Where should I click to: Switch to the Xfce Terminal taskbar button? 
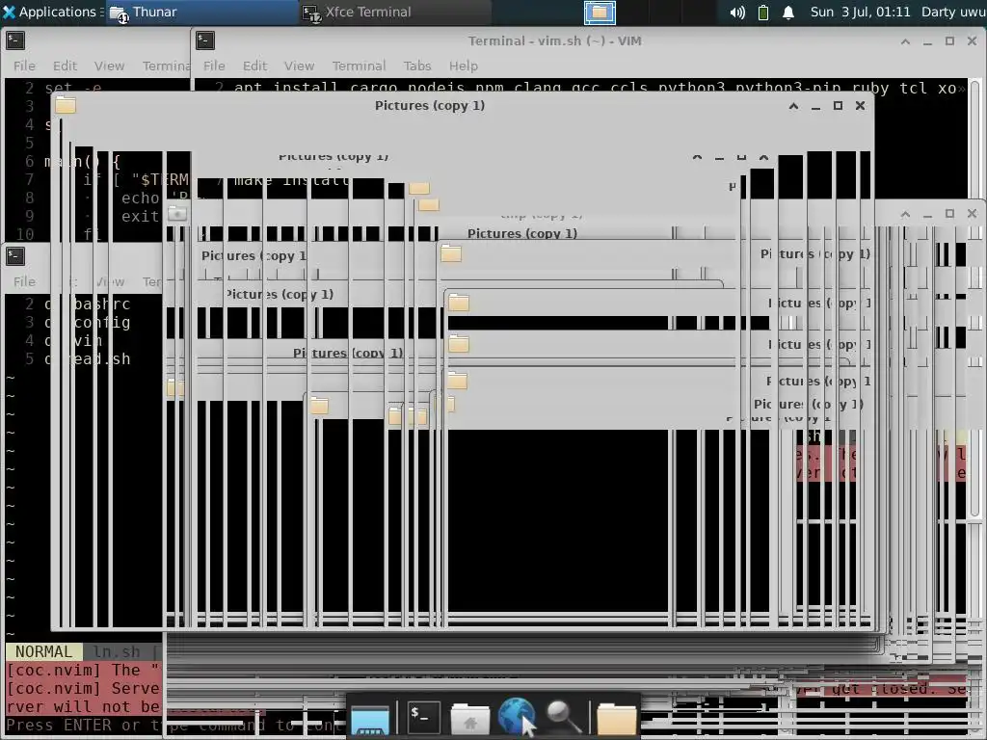point(394,12)
